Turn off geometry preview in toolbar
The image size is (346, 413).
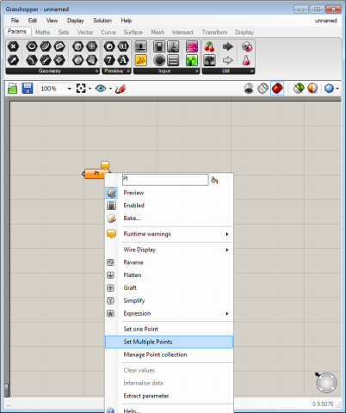249,89
